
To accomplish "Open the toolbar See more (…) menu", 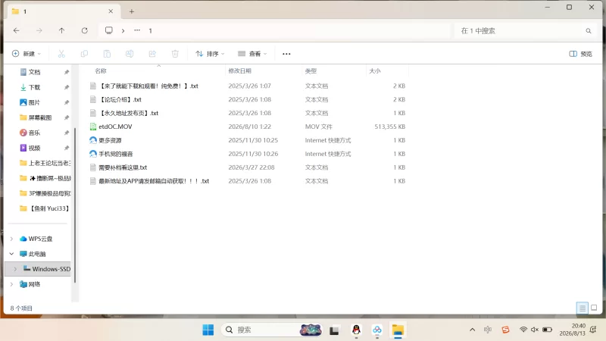I will (x=286, y=54).
